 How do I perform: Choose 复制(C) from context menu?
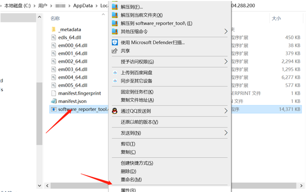[x=128, y=152]
